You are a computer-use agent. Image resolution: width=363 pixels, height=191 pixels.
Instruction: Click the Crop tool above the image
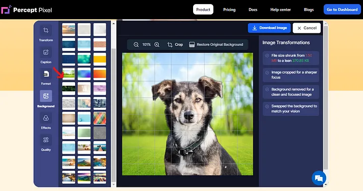click(175, 44)
